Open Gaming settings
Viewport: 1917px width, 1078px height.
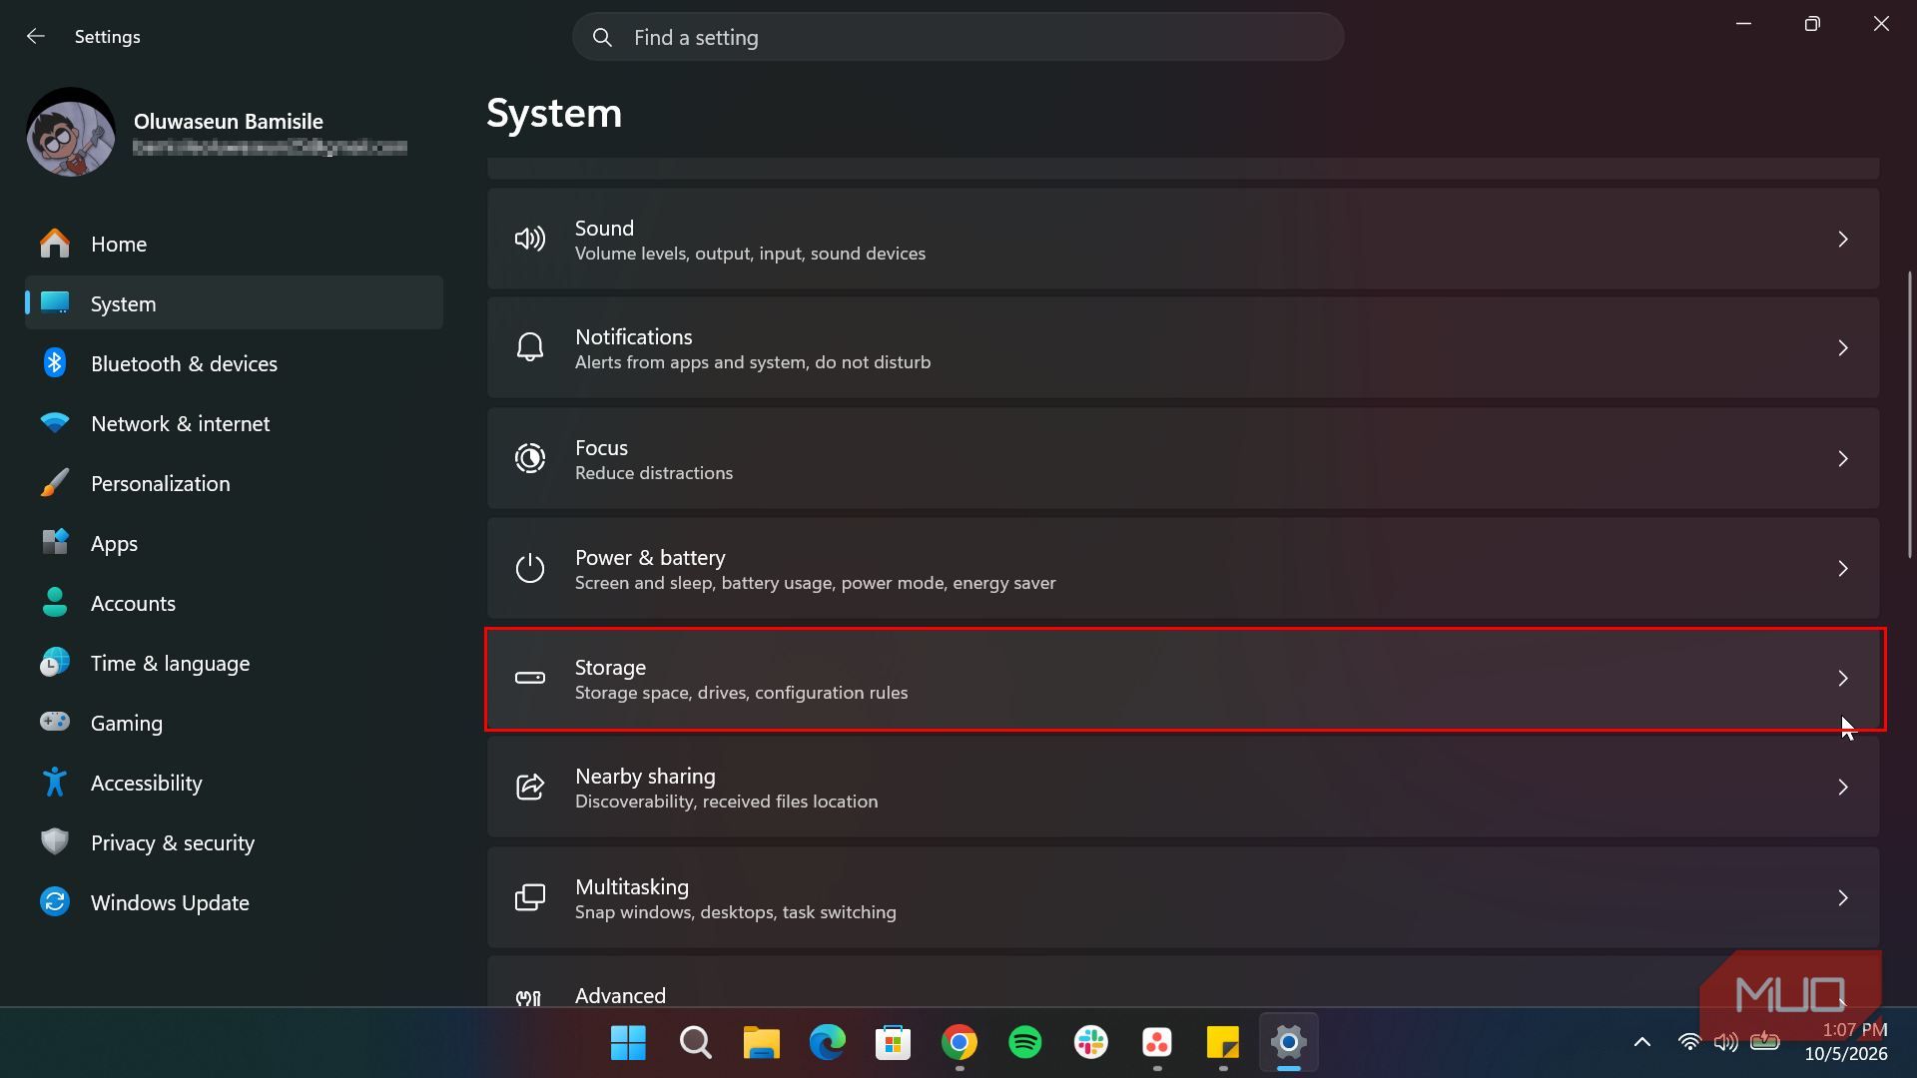click(234, 723)
